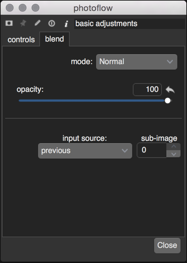Reset opacity with the undo arrow icon

pyautogui.click(x=170, y=89)
